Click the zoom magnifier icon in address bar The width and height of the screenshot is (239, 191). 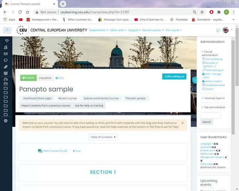pyautogui.click(x=195, y=12)
